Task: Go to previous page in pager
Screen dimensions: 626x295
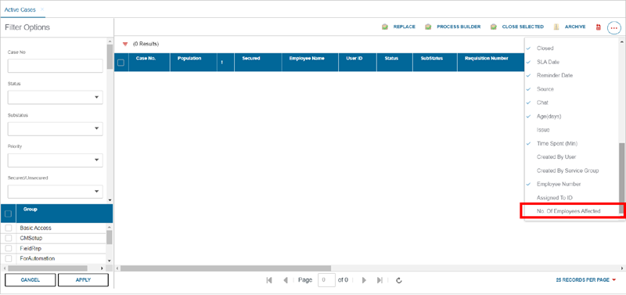Action: [x=286, y=280]
